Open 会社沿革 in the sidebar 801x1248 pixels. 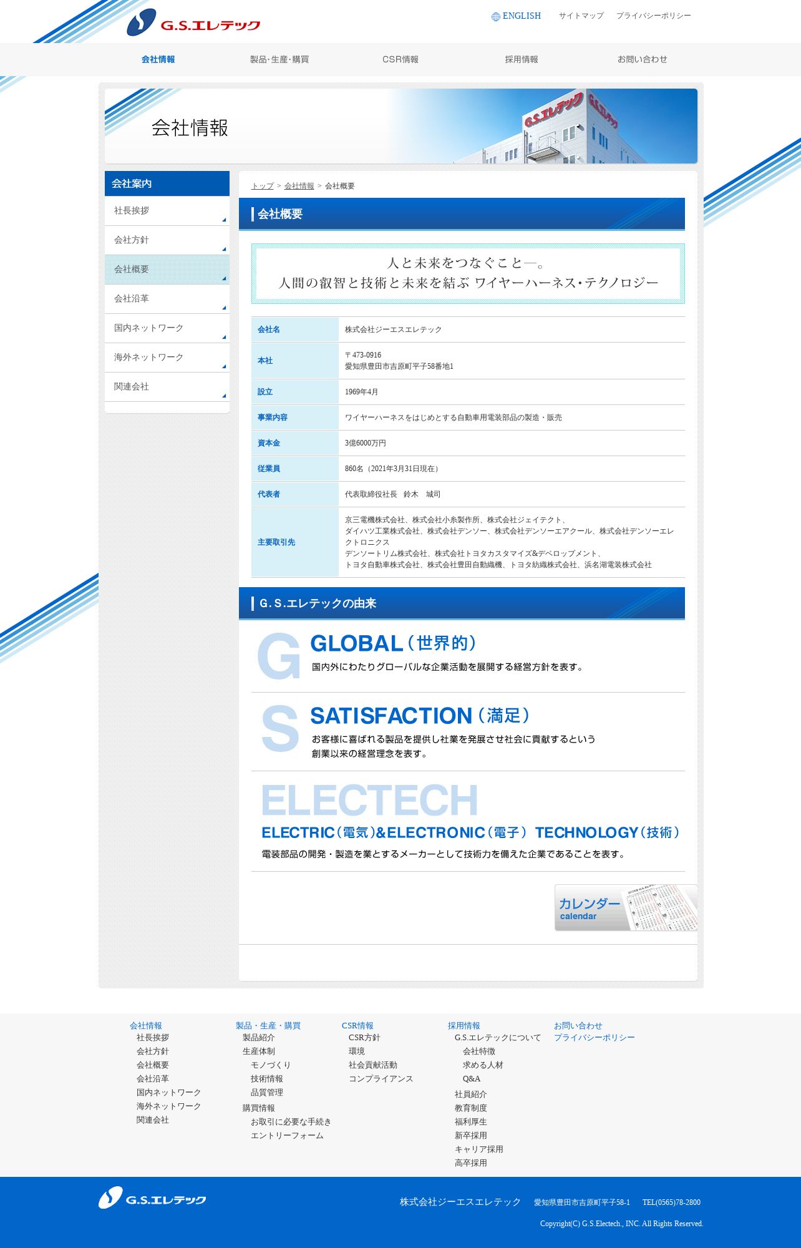point(167,299)
